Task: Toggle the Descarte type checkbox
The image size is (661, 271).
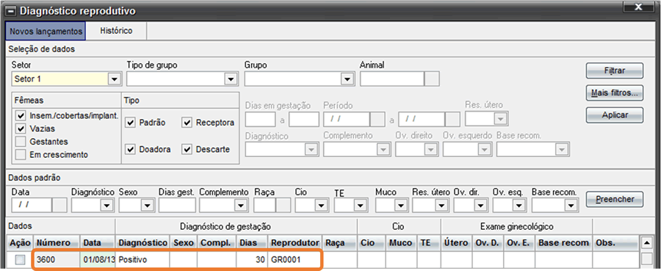Action: [x=187, y=149]
